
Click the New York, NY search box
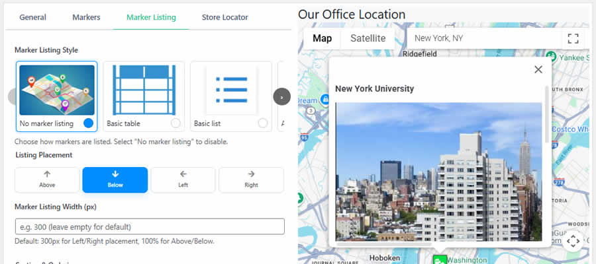485,38
